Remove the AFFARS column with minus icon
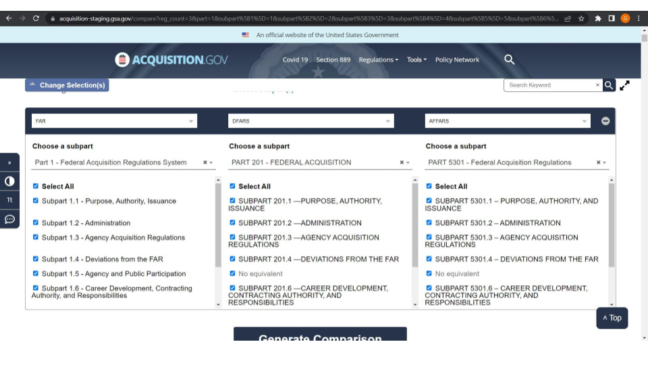This screenshot has width=648, height=365. (605, 121)
